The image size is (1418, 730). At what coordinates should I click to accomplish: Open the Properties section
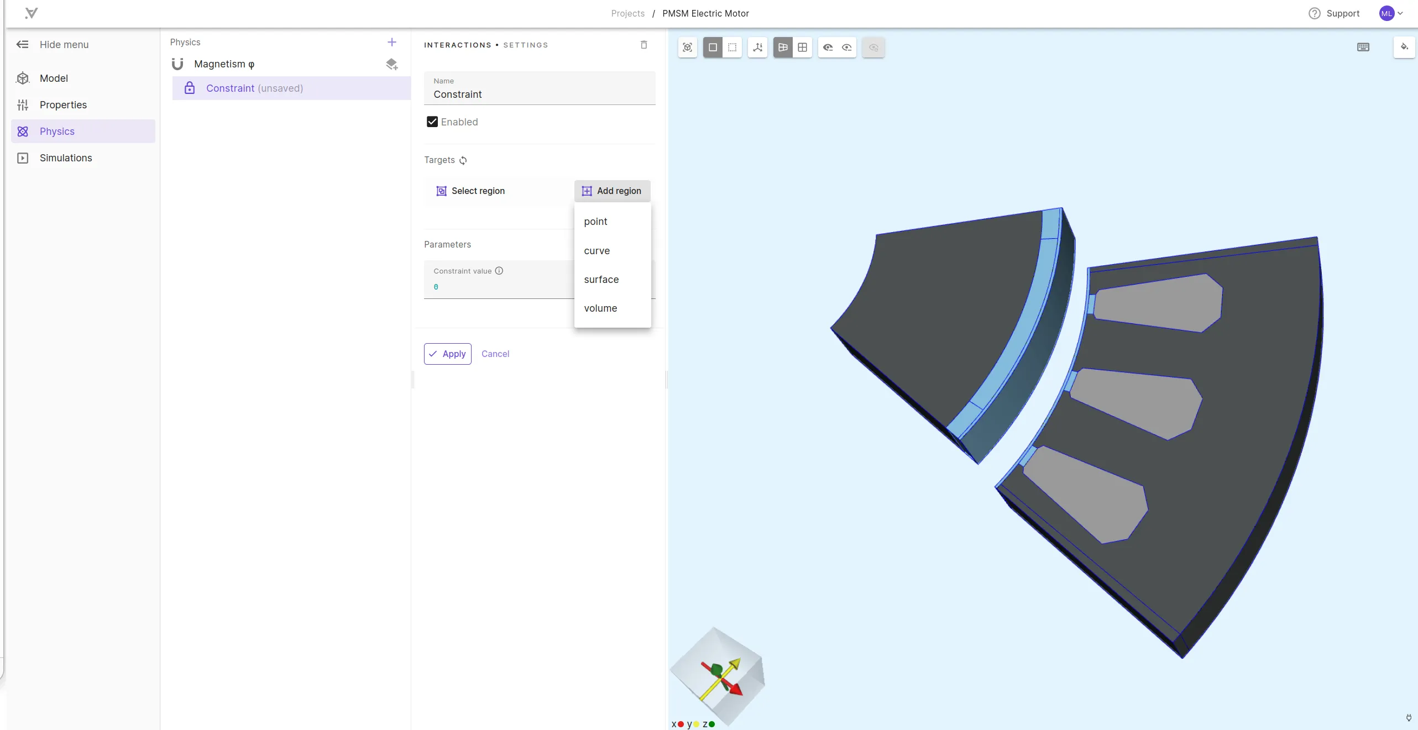(x=83, y=104)
